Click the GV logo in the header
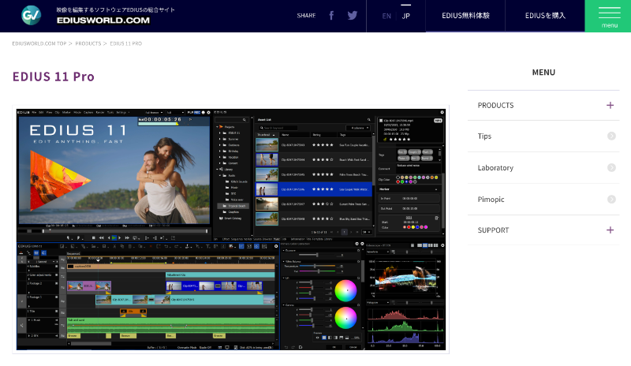 point(31,16)
